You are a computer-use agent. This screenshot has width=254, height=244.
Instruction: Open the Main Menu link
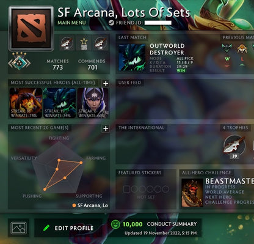click(x=71, y=23)
